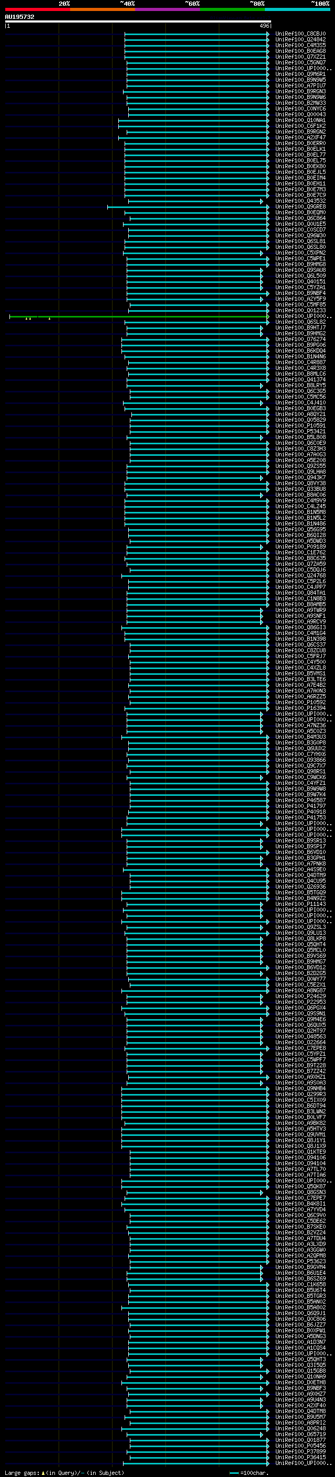The image size is (335, 1477).
Task: Open hit UniRef100_C4M3S5
Action: click(x=300, y=45)
